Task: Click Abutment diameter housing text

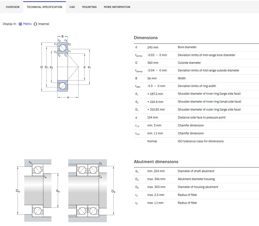Action: tap(196, 179)
